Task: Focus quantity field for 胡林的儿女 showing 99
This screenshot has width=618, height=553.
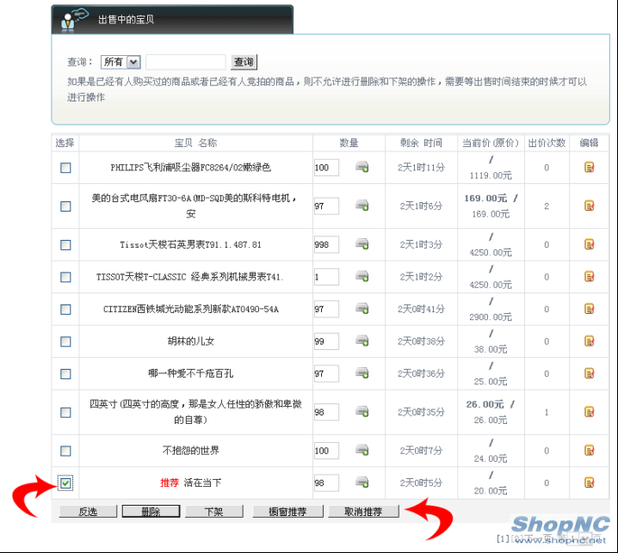Action: click(326, 341)
